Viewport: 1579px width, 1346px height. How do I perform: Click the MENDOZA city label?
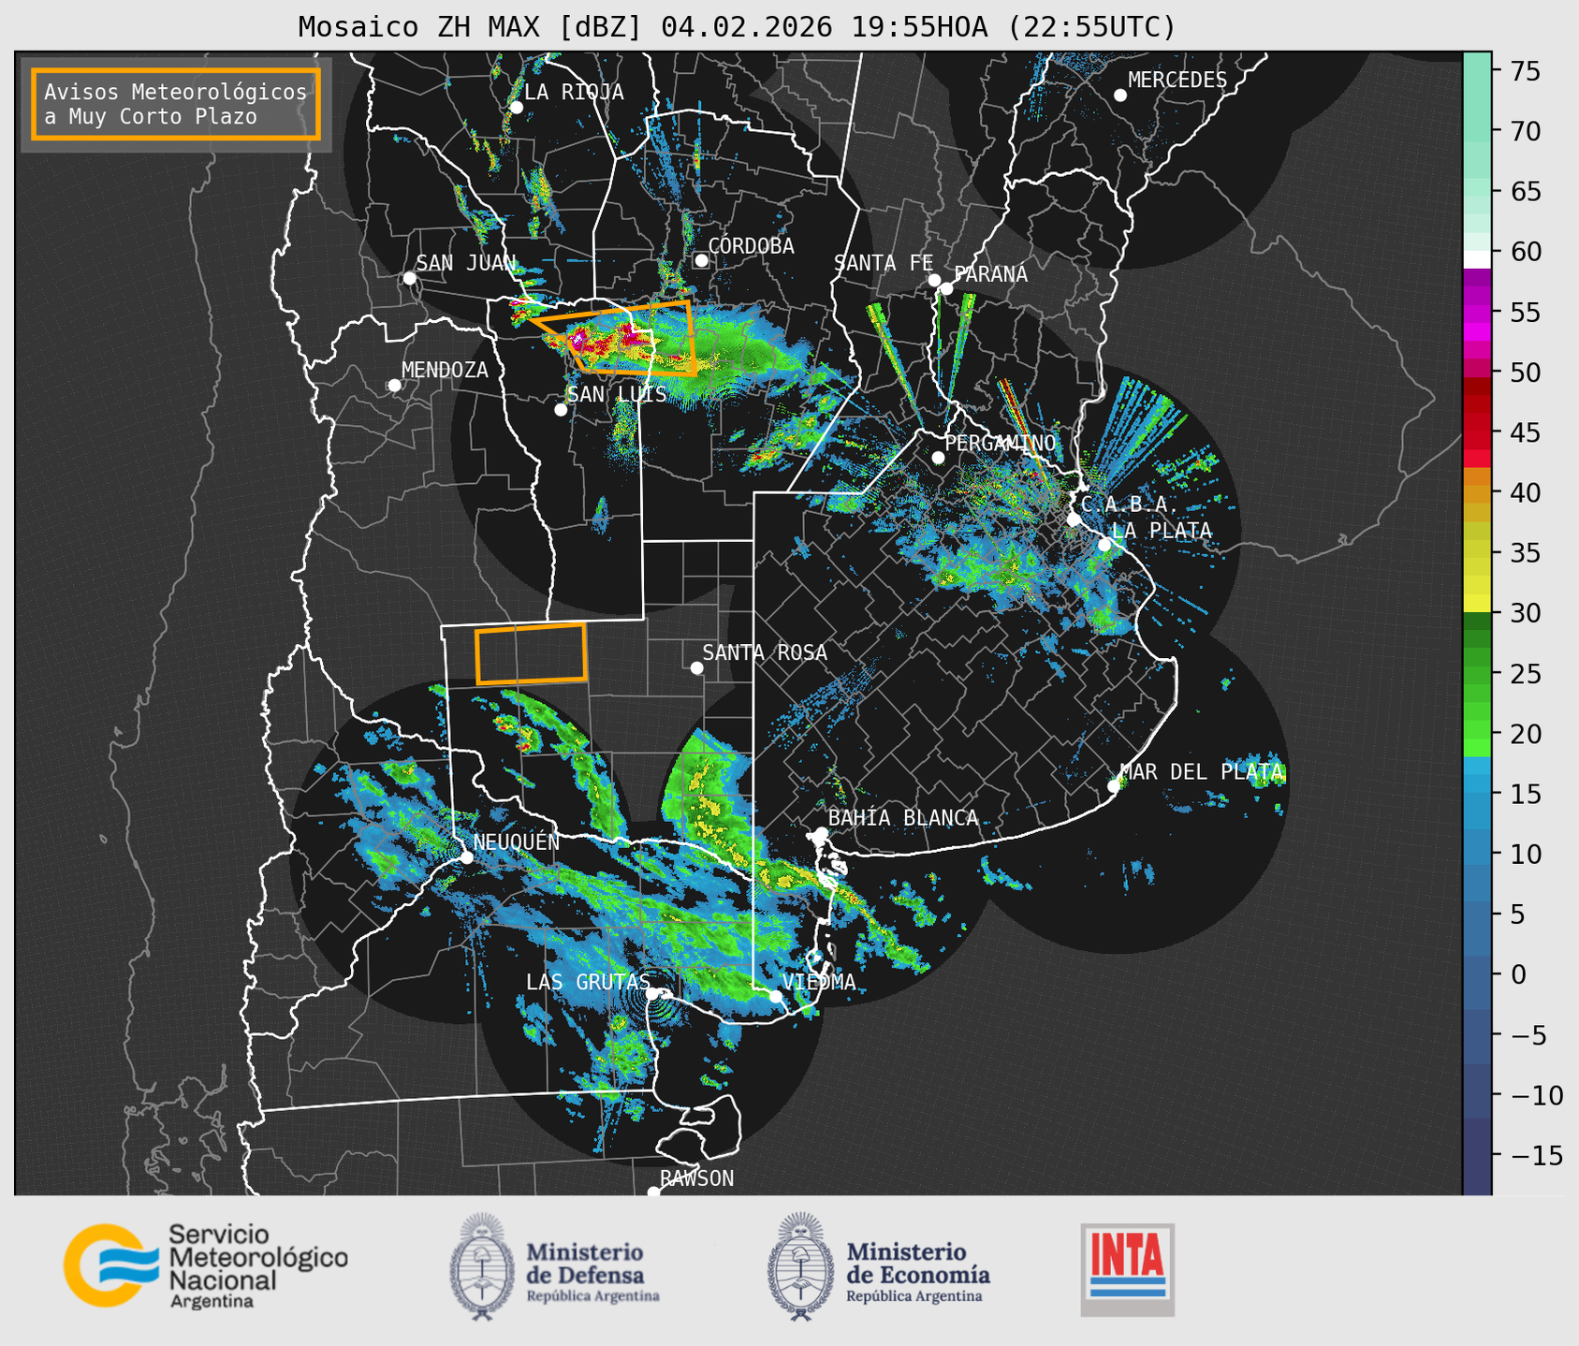pos(445,370)
